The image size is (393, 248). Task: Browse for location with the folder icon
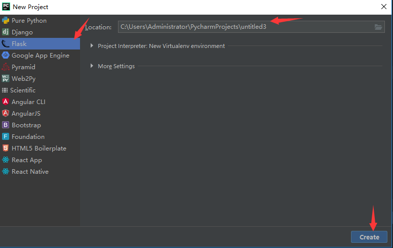[378, 27]
